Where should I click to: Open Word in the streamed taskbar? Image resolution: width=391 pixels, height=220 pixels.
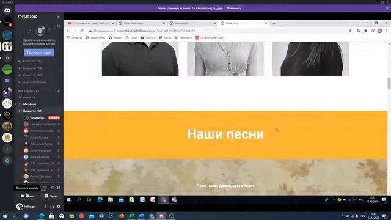(x=142, y=200)
